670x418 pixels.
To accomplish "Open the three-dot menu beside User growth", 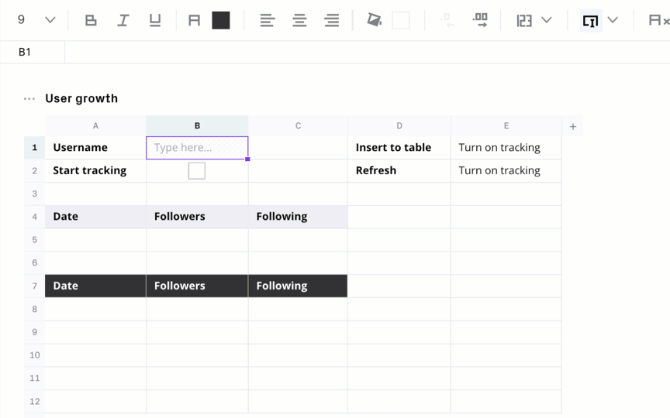I will click(x=29, y=98).
